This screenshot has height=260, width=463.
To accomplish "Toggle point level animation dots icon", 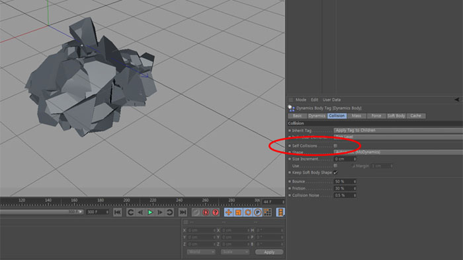I will click(x=267, y=212).
